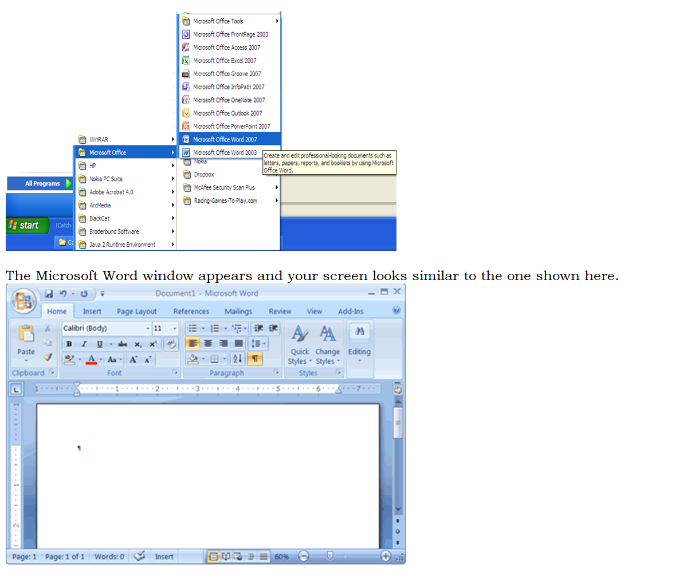This screenshot has width=695, height=586.
Task: Click the round Office button
Action: click(x=23, y=301)
